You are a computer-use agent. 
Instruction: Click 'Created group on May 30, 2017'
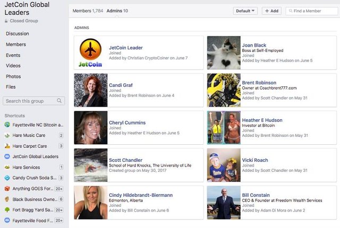point(138,170)
